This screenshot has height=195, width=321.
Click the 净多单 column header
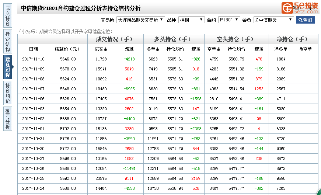click(x=281, y=49)
